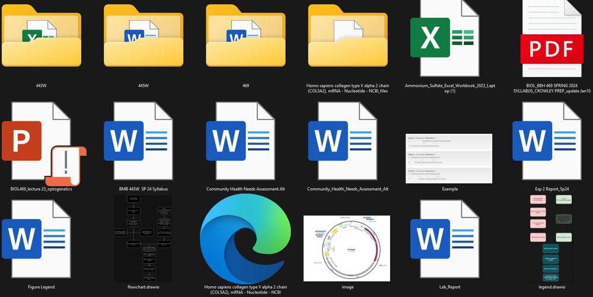Select the Lab_Report Word icon

445,239
